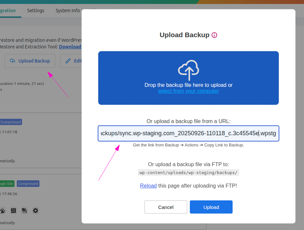Click the Reload page link
This screenshot has height=230, width=304.
pos(148,186)
